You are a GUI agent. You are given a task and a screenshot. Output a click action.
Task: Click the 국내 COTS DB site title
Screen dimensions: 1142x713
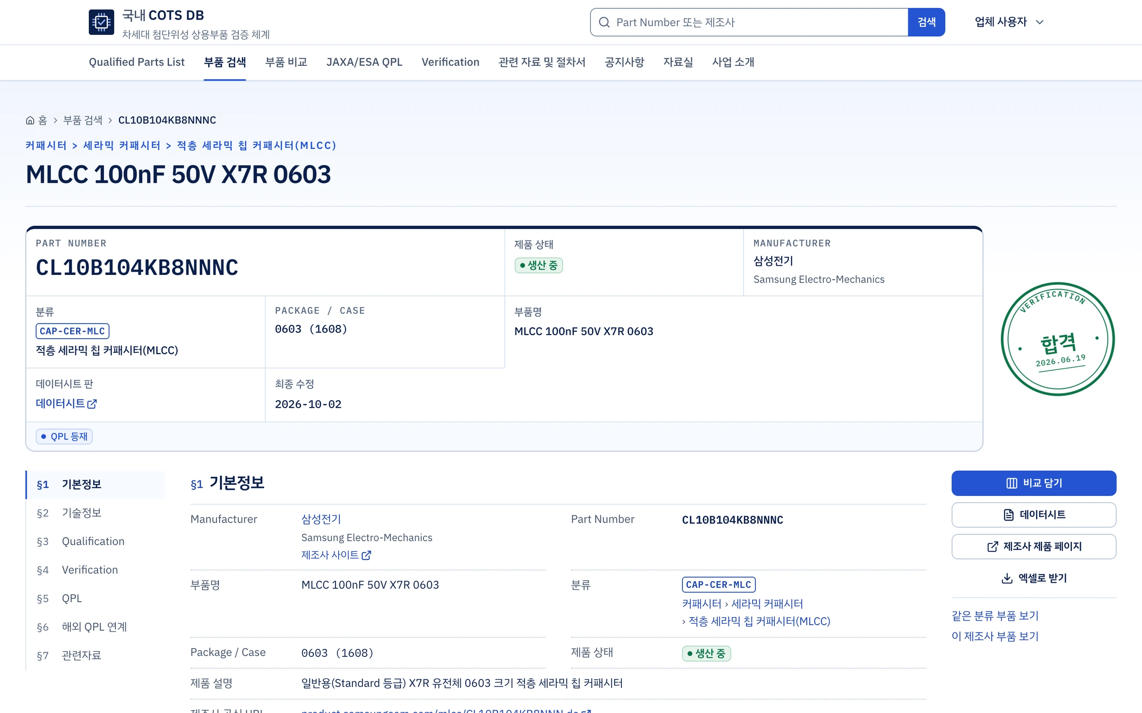pos(163,16)
